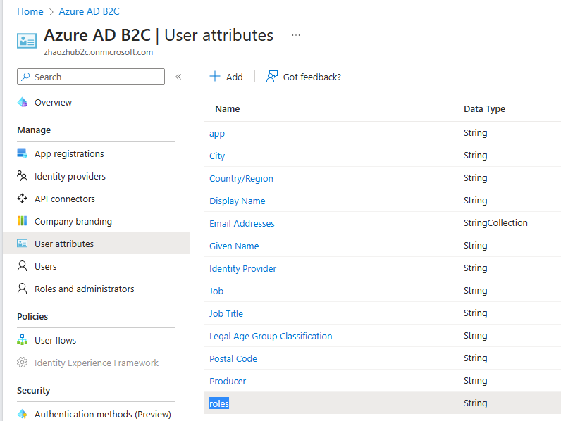Click the Azure AD B2C header icon
The height and width of the screenshot is (421, 561).
[27, 41]
